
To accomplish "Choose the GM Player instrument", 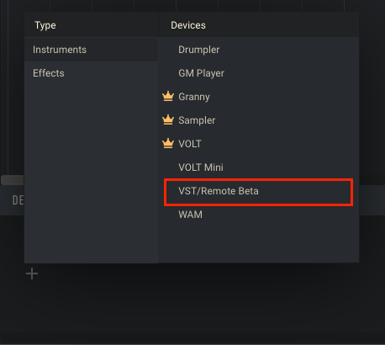I will click(x=259, y=73).
